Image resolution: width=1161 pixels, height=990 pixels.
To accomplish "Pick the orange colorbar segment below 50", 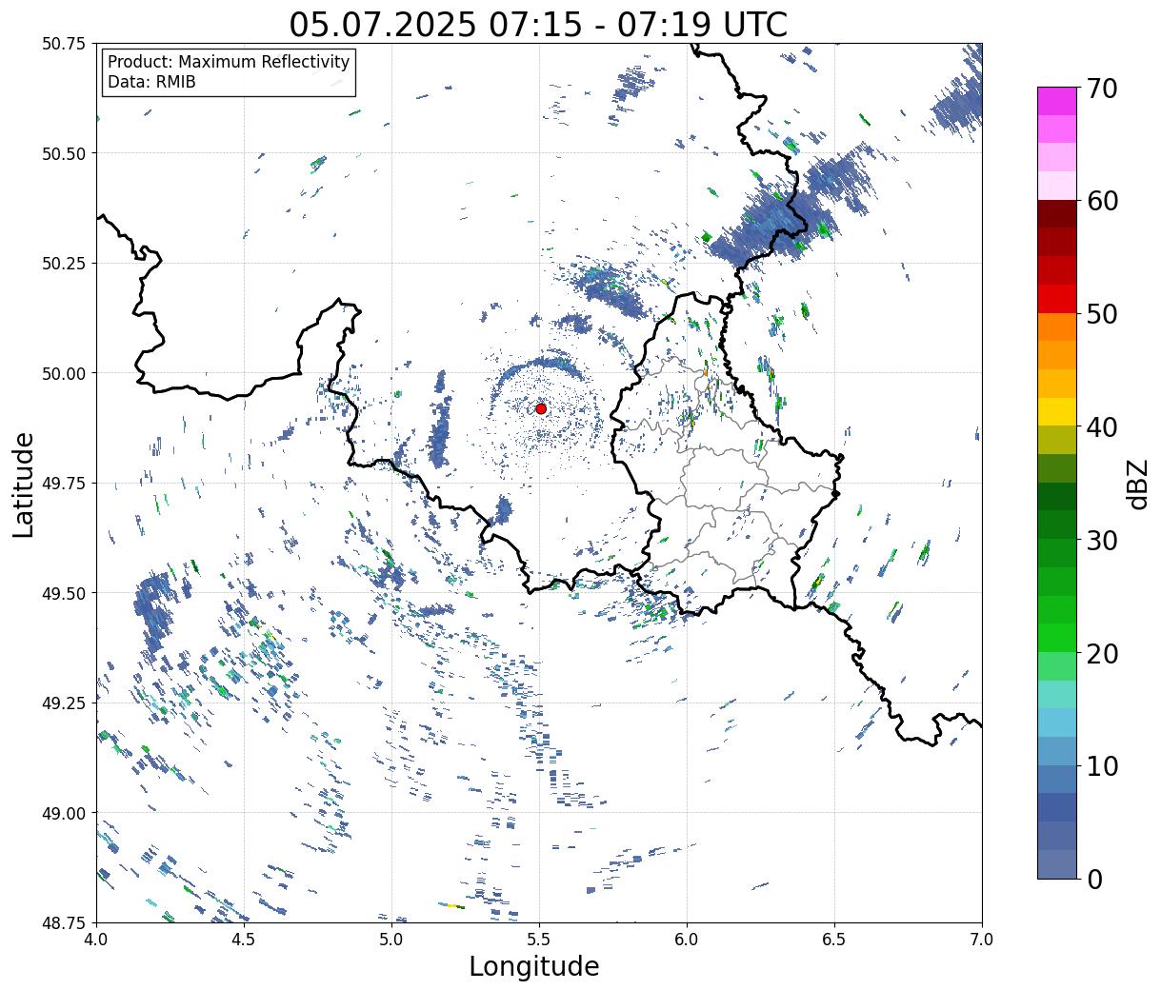I will click(1057, 327).
